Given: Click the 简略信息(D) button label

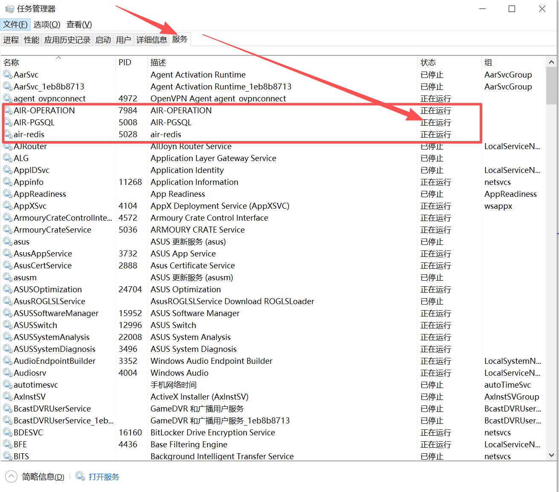Looking at the screenshot, I should pyautogui.click(x=43, y=477).
